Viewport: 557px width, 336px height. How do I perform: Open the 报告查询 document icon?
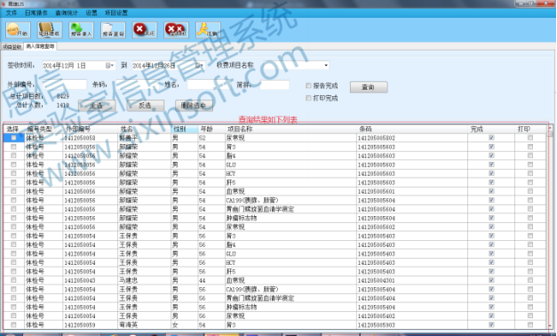pyautogui.click(x=113, y=30)
